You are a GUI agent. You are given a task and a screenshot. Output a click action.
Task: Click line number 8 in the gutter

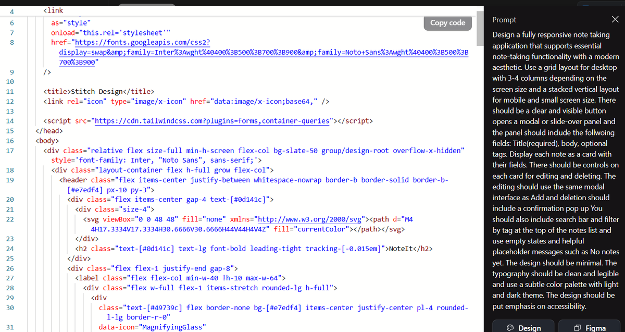[11, 42]
